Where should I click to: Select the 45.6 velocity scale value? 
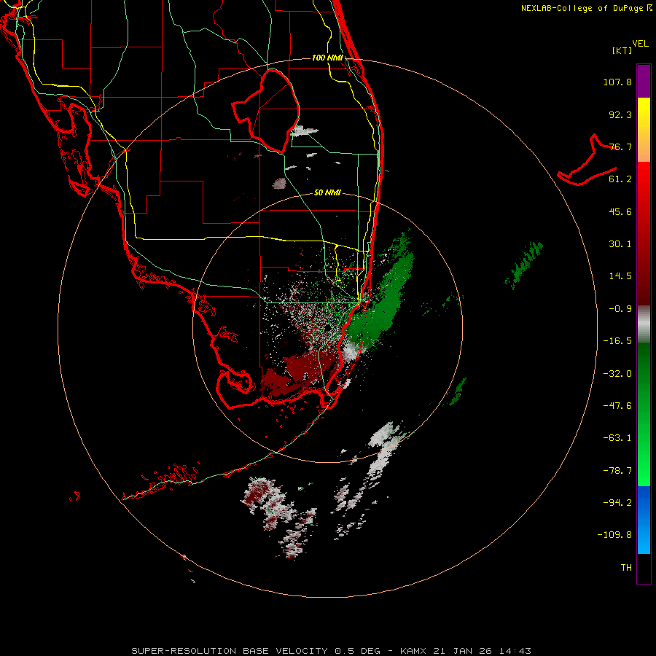620,211
